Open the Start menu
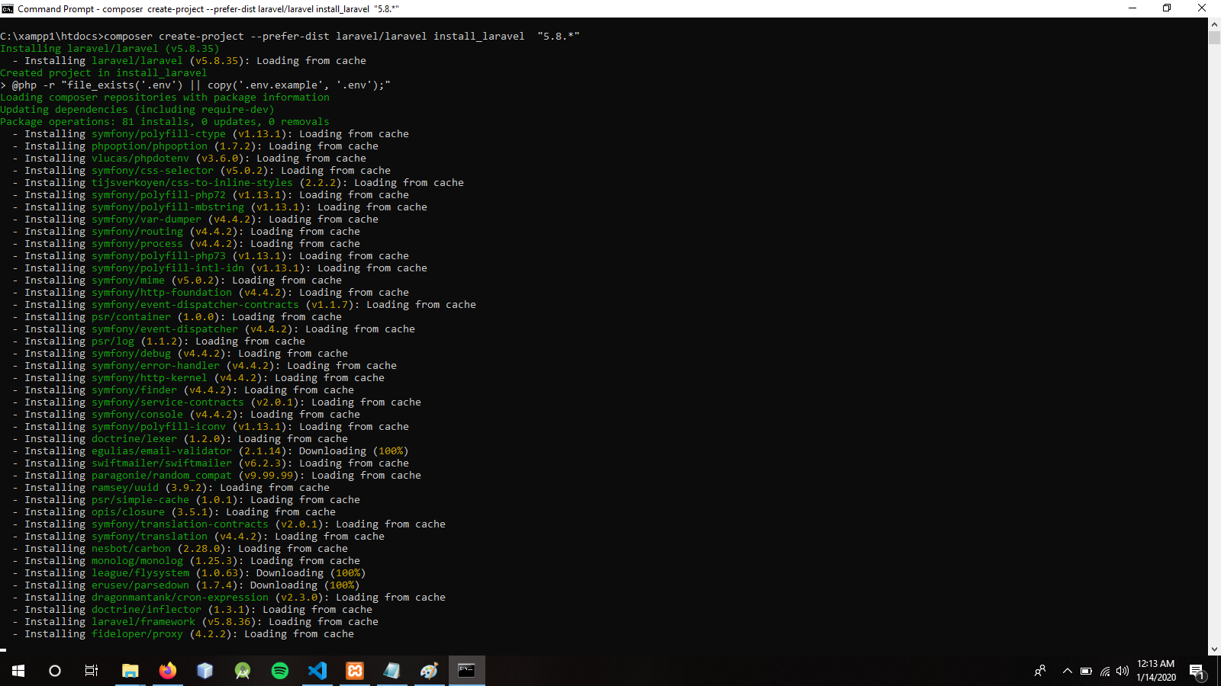The image size is (1221, 686). (17, 671)
